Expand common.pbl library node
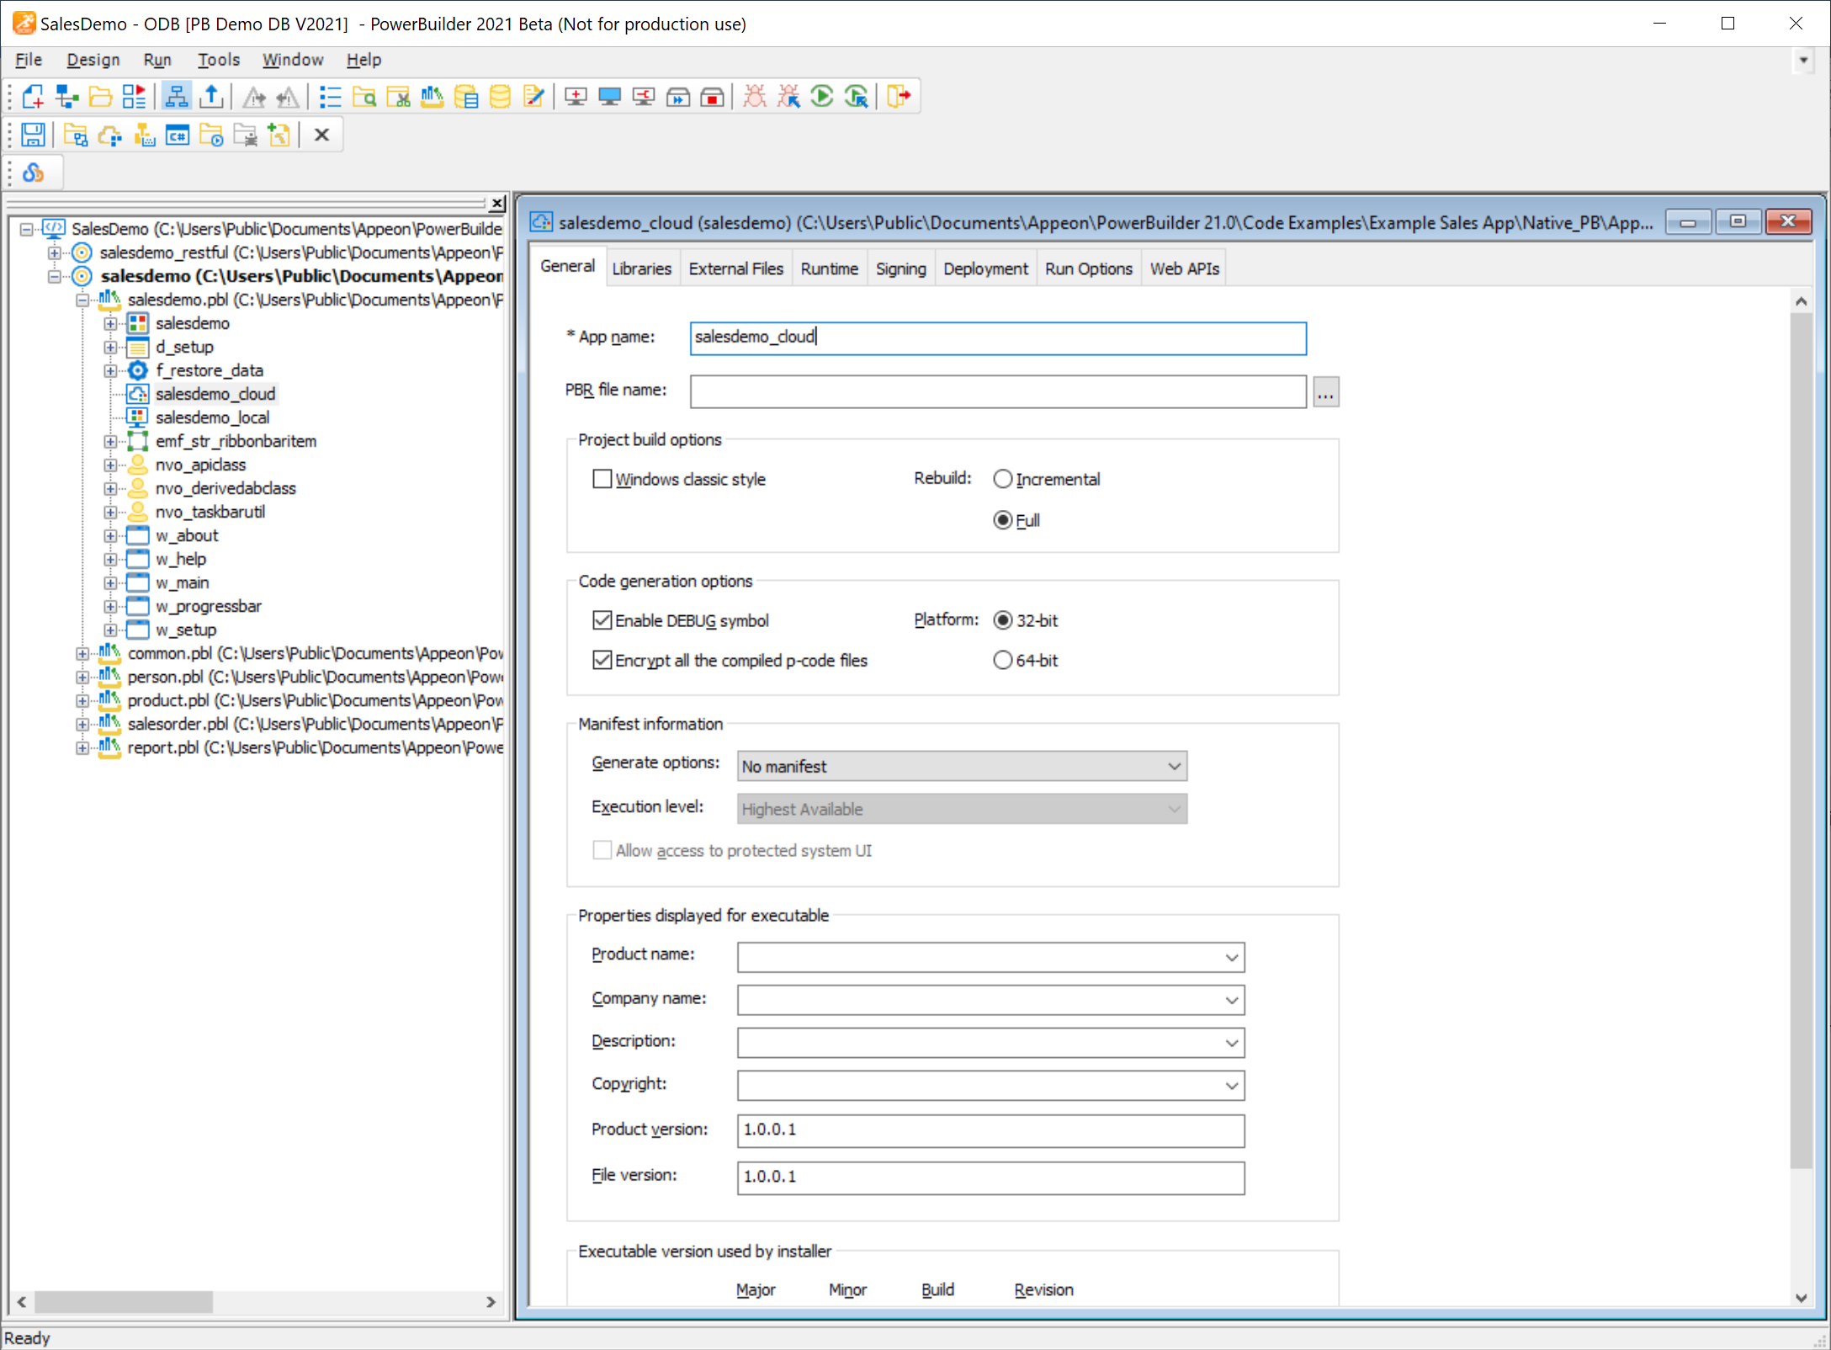Screen dimensions: 1831x1350 click(x=82, y=653)
